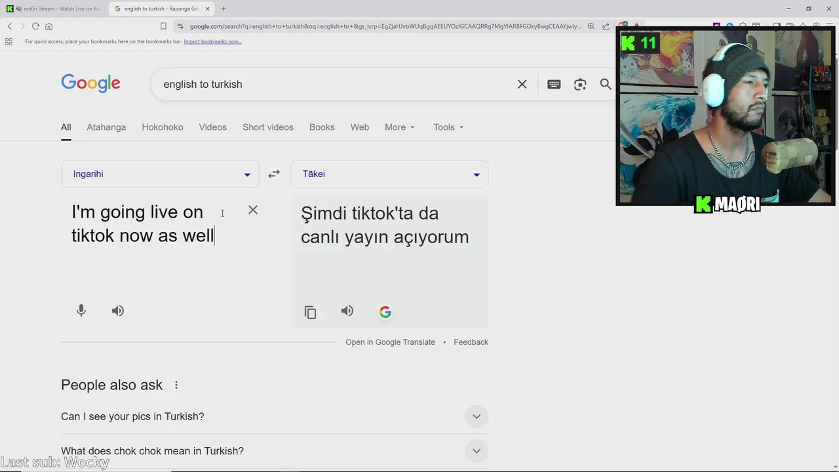This screenshot has height=472, width=839.
Task: Click the magnifier search button
Action: point(606,84)
